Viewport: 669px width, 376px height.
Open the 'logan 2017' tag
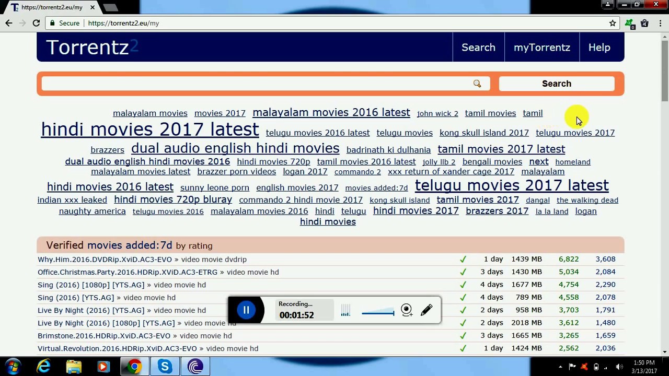(x=305, y=171)
